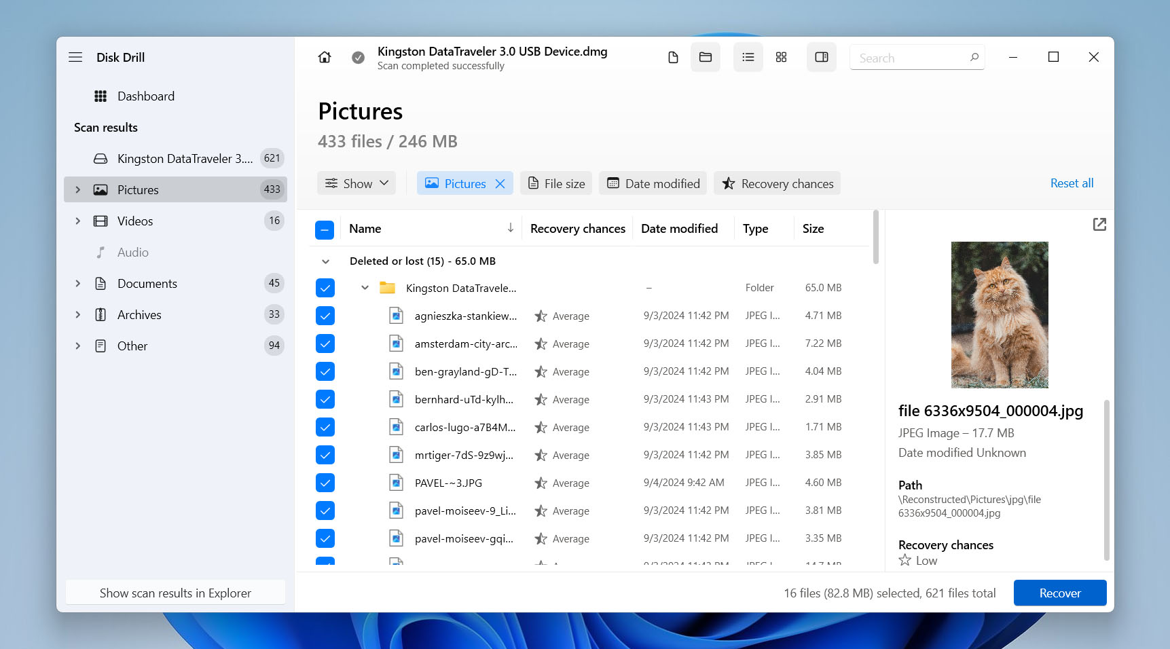Expand Documents category in sidebar

tap(77, 284)
